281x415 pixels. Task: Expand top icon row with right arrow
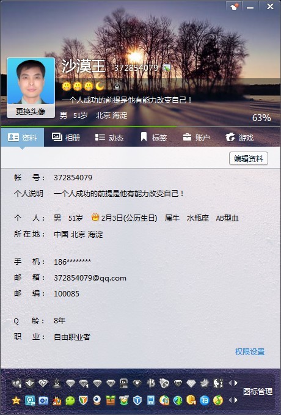(x=236, y=383)
